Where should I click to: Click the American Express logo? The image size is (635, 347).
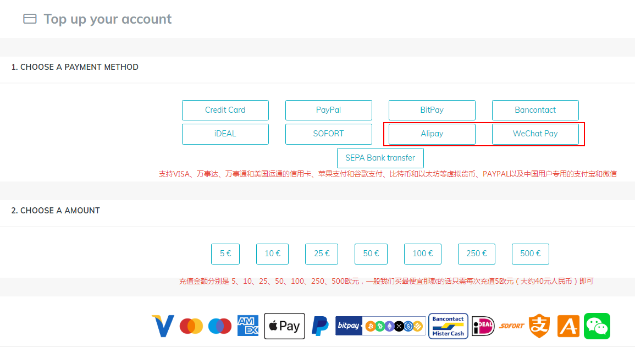pyautogui.click(x=248, y=326)
